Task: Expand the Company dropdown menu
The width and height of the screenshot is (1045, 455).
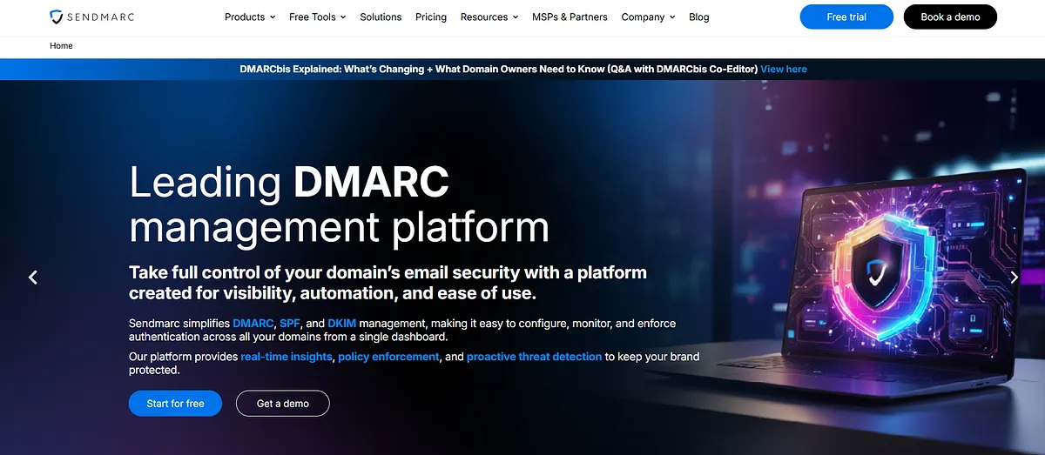Action: [x=648, y=17]
